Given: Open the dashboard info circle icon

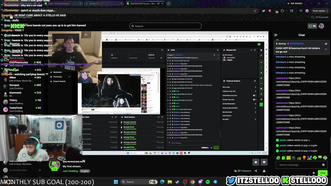Looking at the screenshot, I should pyautogui.click(x=261, y=50).
